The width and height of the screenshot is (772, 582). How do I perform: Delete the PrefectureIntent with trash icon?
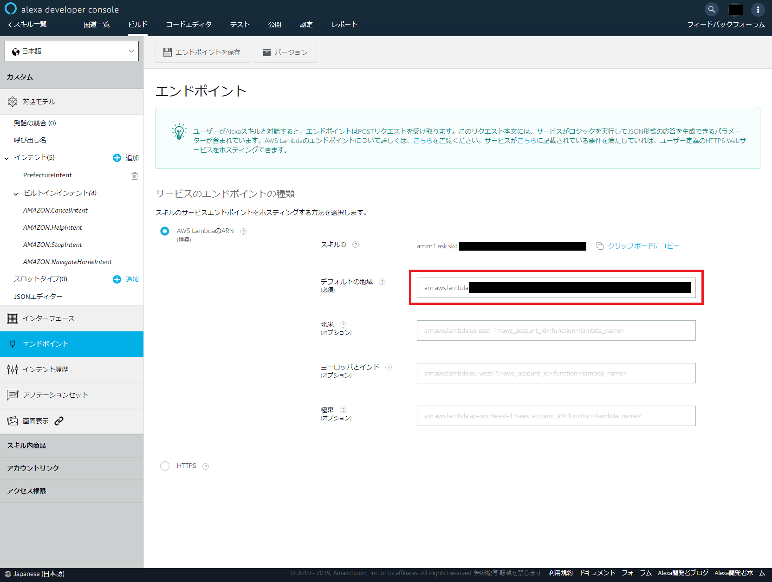coord(134,175)
